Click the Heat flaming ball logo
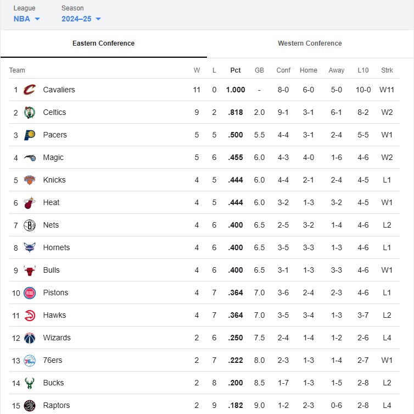The height and width of the screenshot is (414, 414). 30,203
